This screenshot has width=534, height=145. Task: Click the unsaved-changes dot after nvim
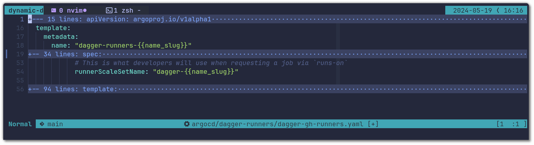tap(85, 10)
